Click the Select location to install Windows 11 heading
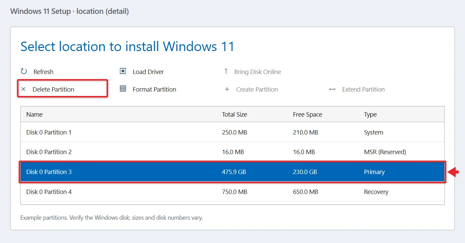The width and height of the screenshot is (465, 243). (x=127, y=46)
